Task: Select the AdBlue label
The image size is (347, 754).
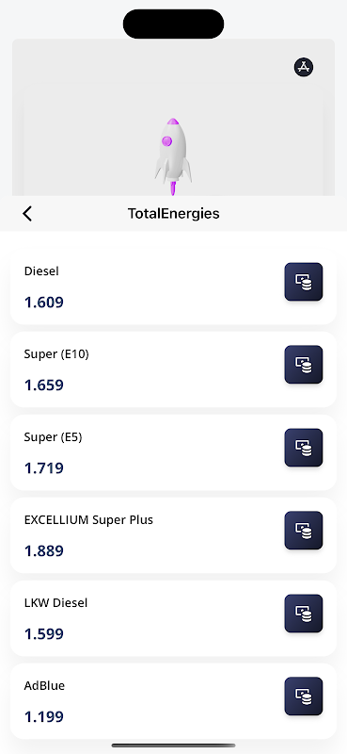Action: pos(44,686)
